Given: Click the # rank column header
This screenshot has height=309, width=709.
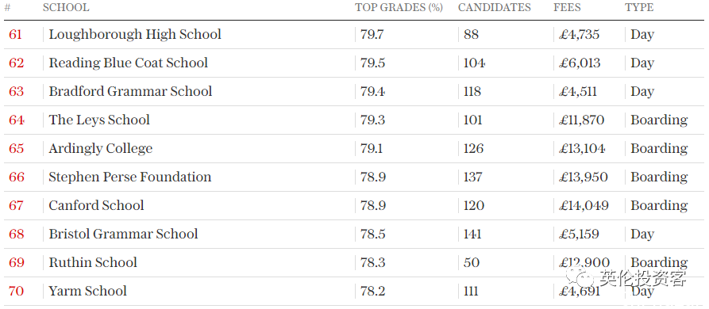Looking at the screenshot, I should pyautogui.click(x=7, y=8).
